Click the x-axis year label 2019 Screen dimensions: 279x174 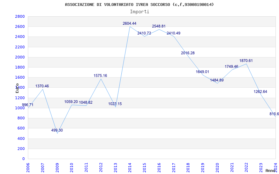pyautogui.click(x=203, y=167)
